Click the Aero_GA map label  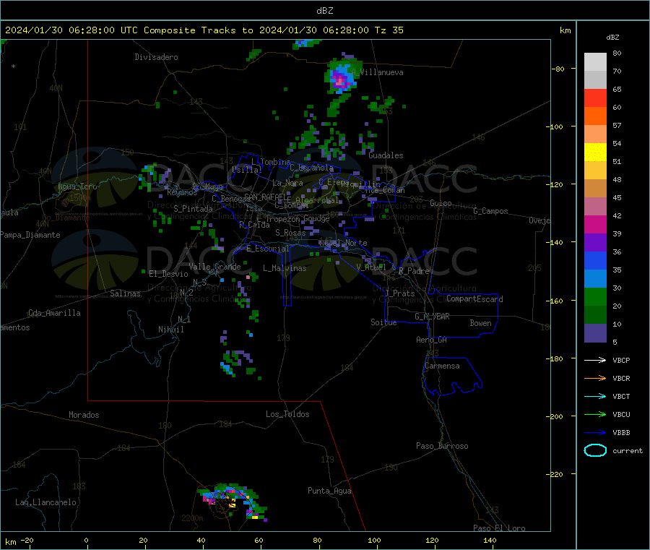[x=432, y=340]
